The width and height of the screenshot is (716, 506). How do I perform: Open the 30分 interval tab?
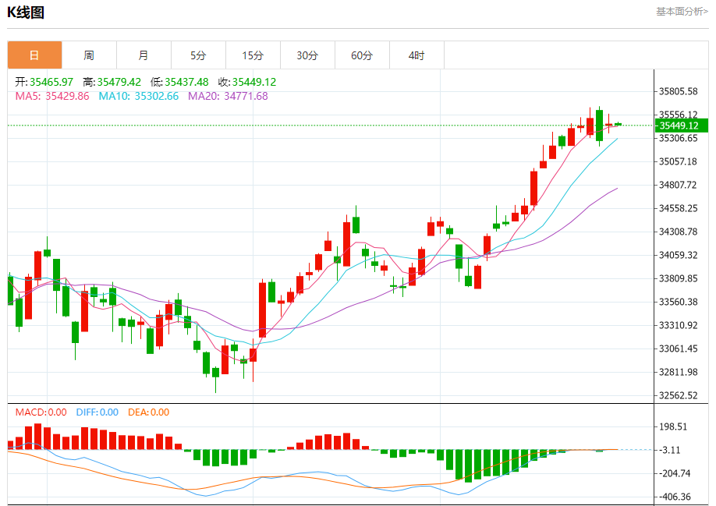[307, 55]
